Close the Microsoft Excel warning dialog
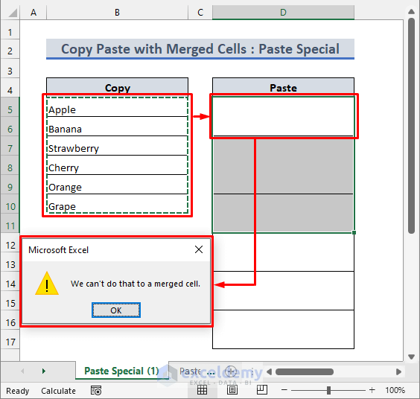Image resolution: width=420 pixels, height=399 pixels. (199, 249)
